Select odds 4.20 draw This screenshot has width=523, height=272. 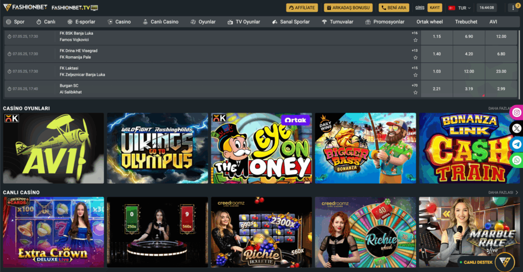(x=469, y=54)
